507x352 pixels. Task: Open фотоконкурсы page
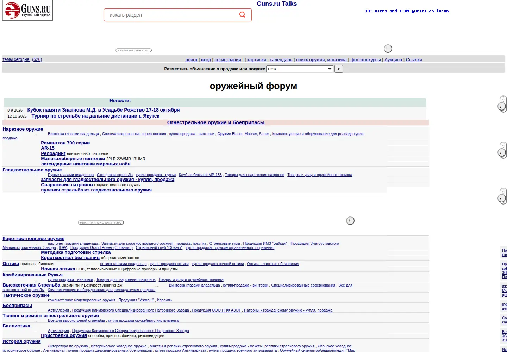coord(365,60)
